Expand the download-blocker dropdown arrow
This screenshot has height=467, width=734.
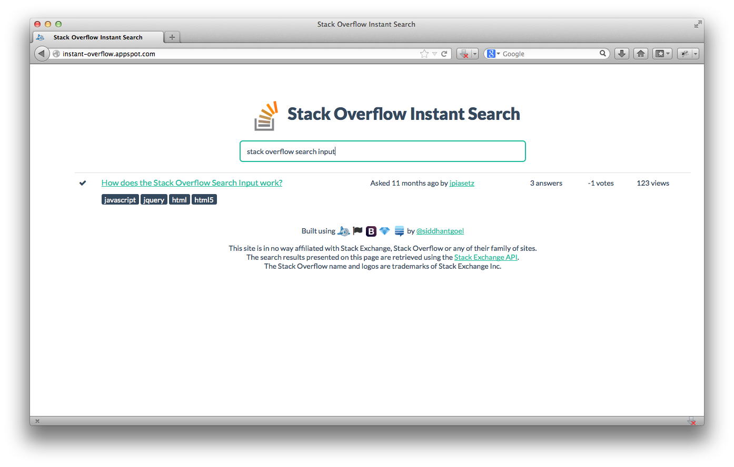click(x=475, y=54)
